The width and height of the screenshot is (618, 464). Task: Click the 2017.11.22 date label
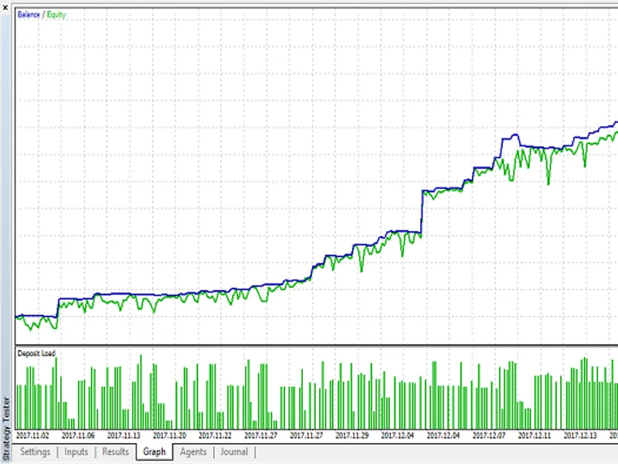[216, 435]
